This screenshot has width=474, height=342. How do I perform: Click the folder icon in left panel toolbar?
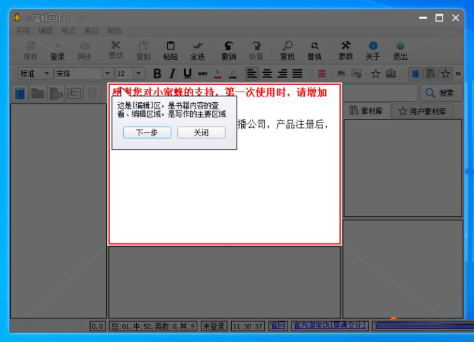point(38,93)
